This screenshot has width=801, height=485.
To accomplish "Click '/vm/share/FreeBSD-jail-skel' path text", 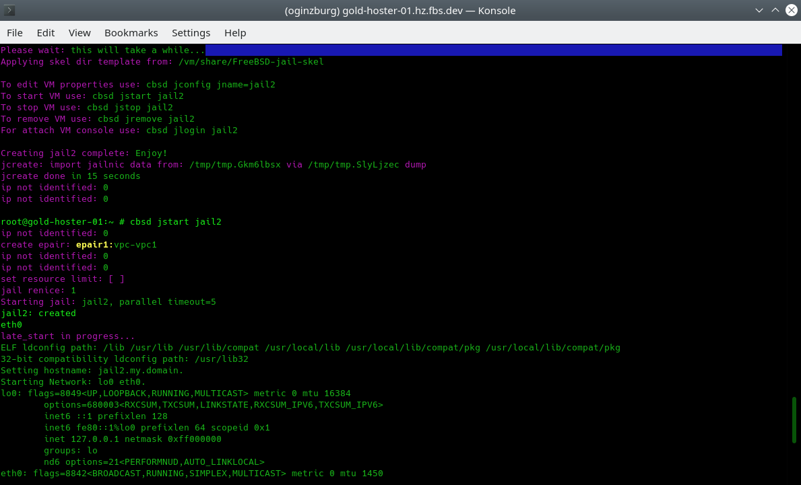I will point(251,62).
